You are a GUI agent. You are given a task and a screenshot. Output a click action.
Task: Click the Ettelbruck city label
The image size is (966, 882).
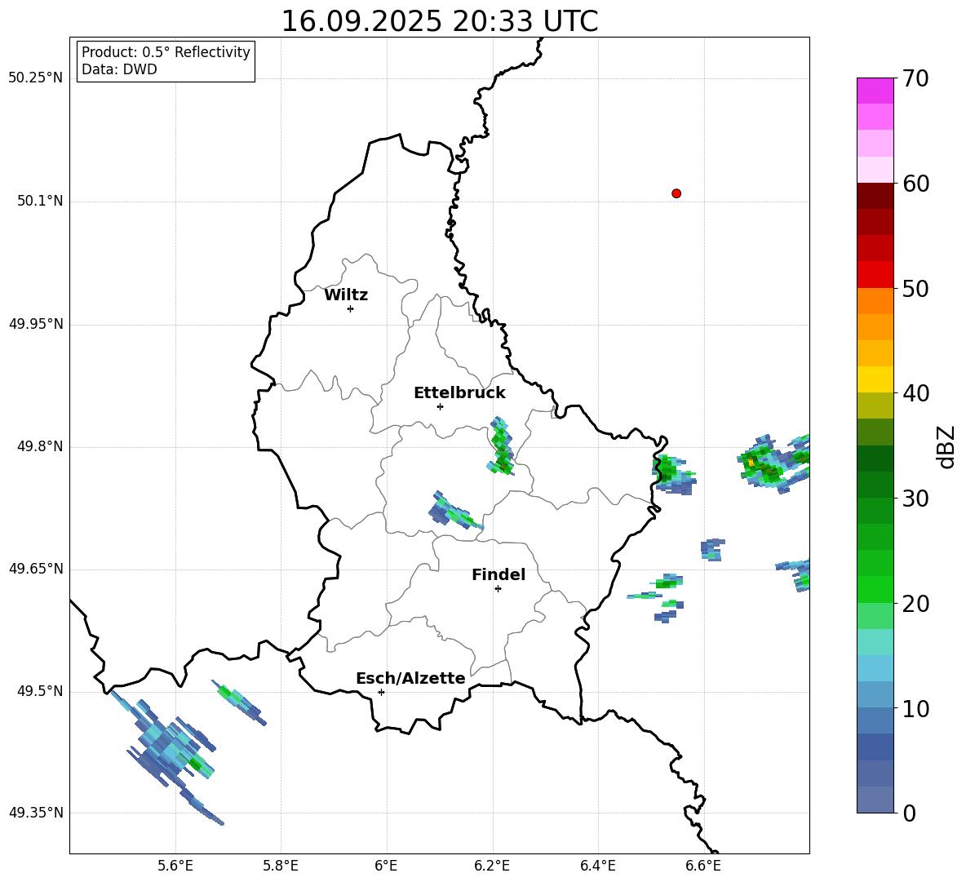coord(459,393)
